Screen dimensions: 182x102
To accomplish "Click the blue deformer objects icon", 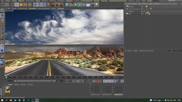I will 84,5.
